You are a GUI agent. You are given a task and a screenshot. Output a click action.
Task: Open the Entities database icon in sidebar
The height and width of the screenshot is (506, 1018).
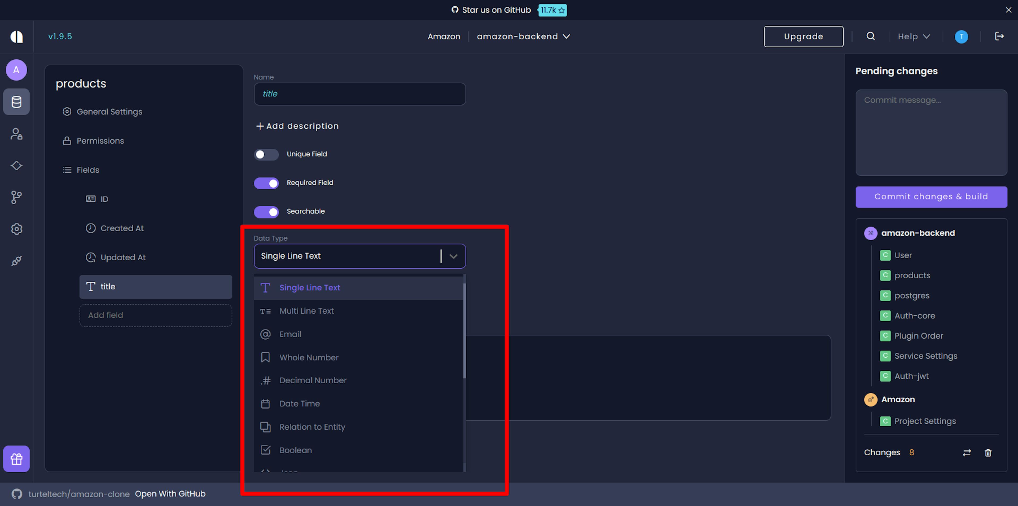[x=16, y=102]
